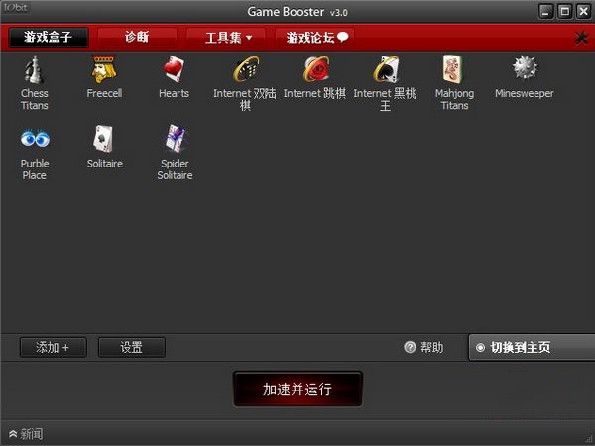
Task: Open the Solitaire game icon
Action: point(104,140)
